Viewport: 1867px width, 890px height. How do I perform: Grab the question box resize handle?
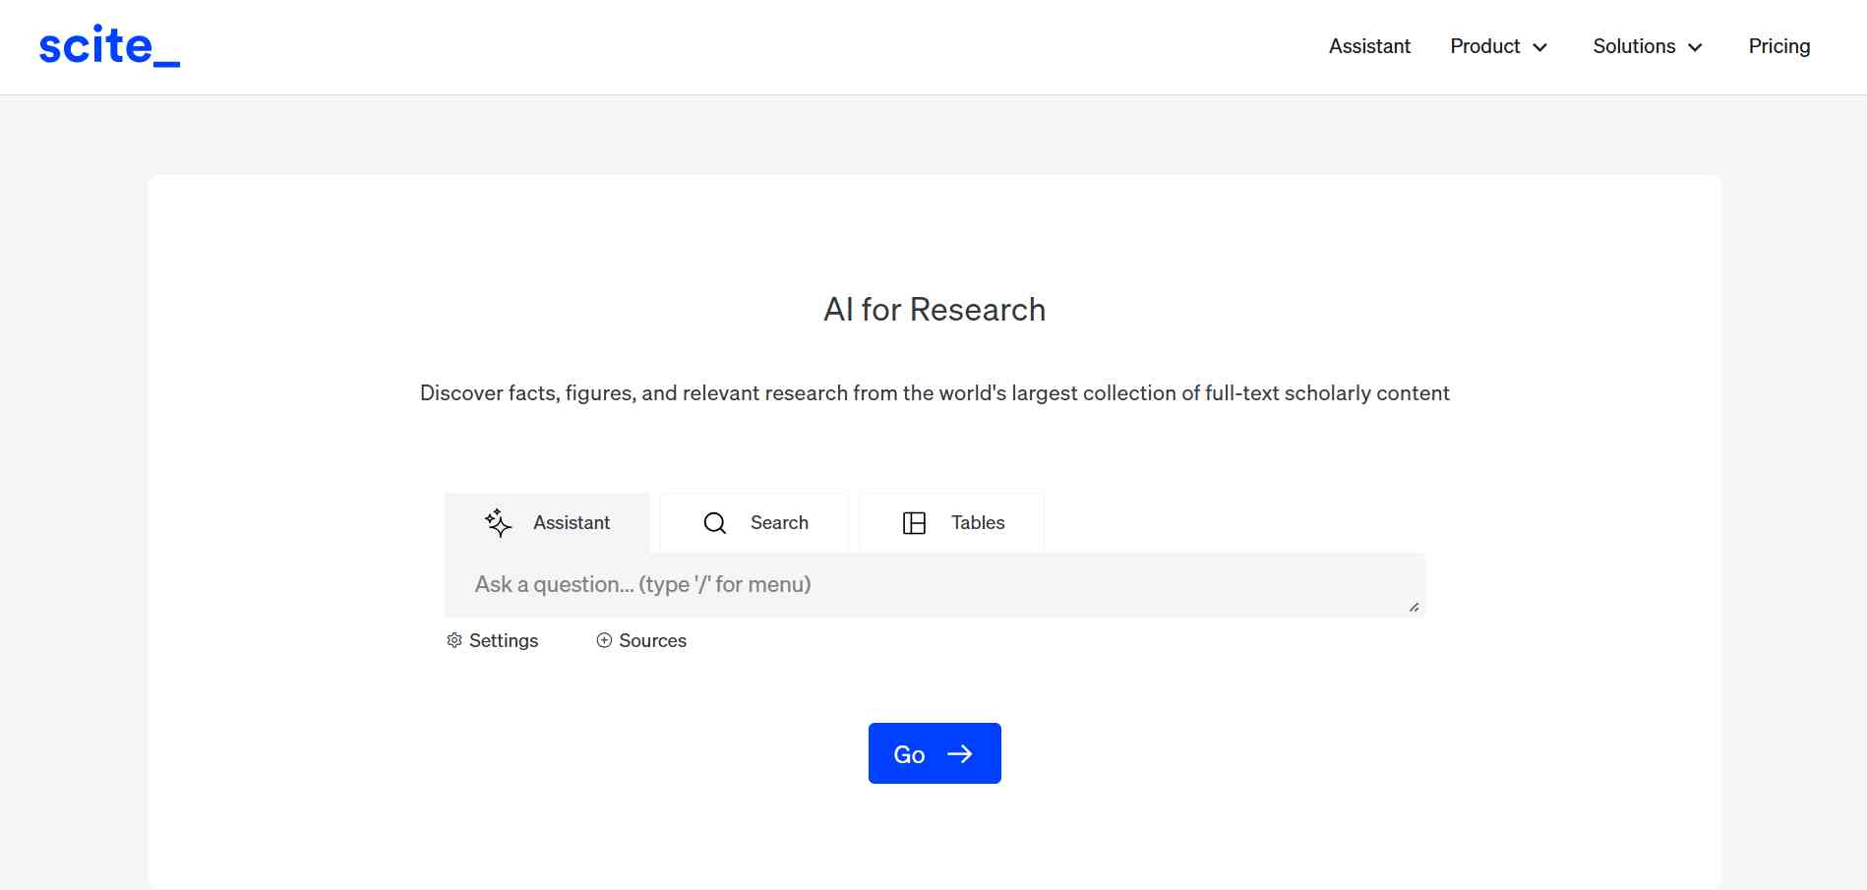(x=1414, y=607)
